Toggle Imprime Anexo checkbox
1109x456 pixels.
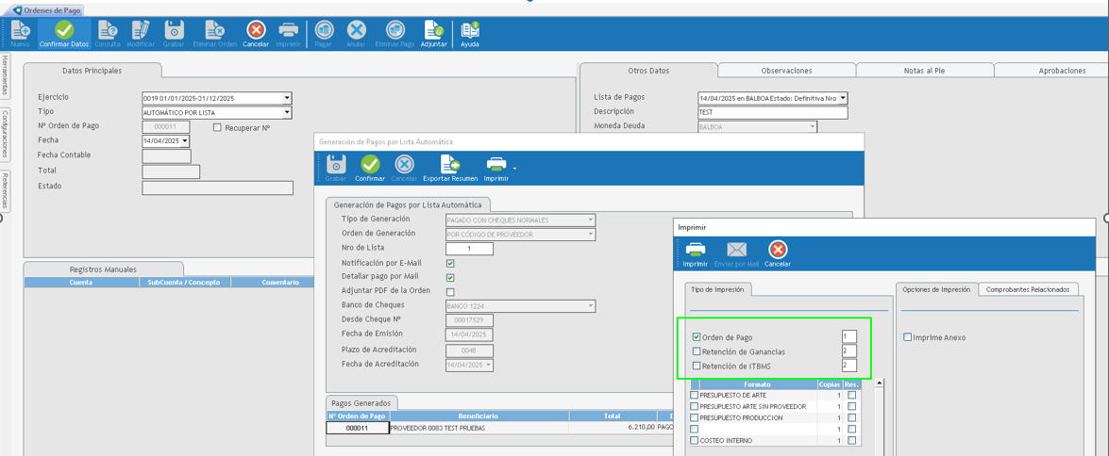[907, 337]
